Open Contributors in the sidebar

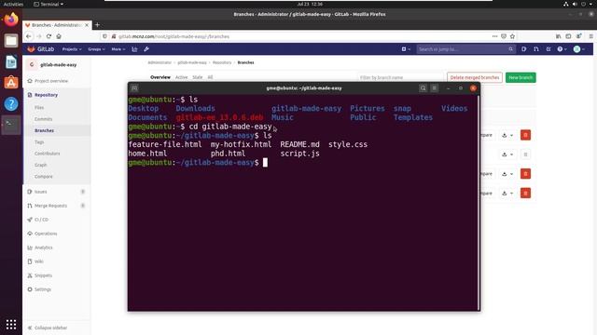(48, 154)
